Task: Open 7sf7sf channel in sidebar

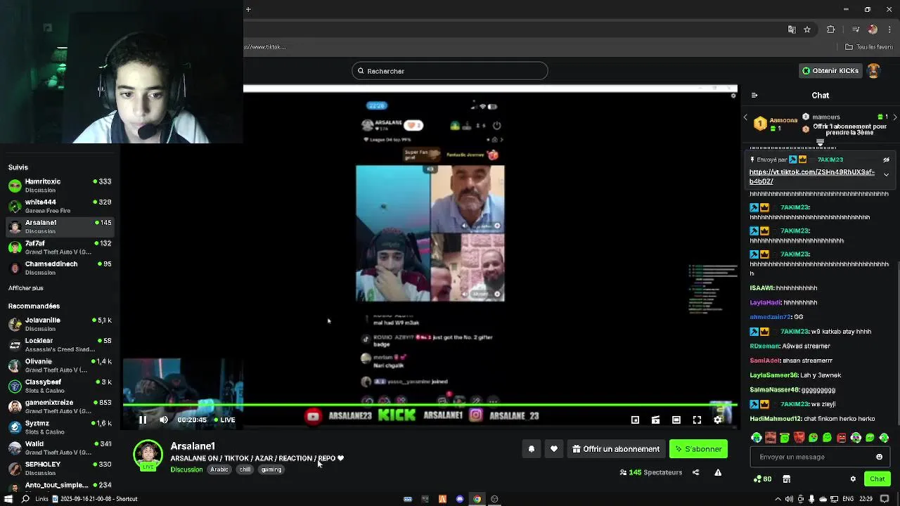Action: coord(60,247)
